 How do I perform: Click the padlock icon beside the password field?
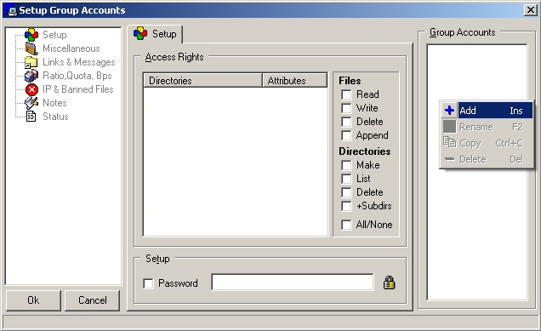(x=390, y=282)
